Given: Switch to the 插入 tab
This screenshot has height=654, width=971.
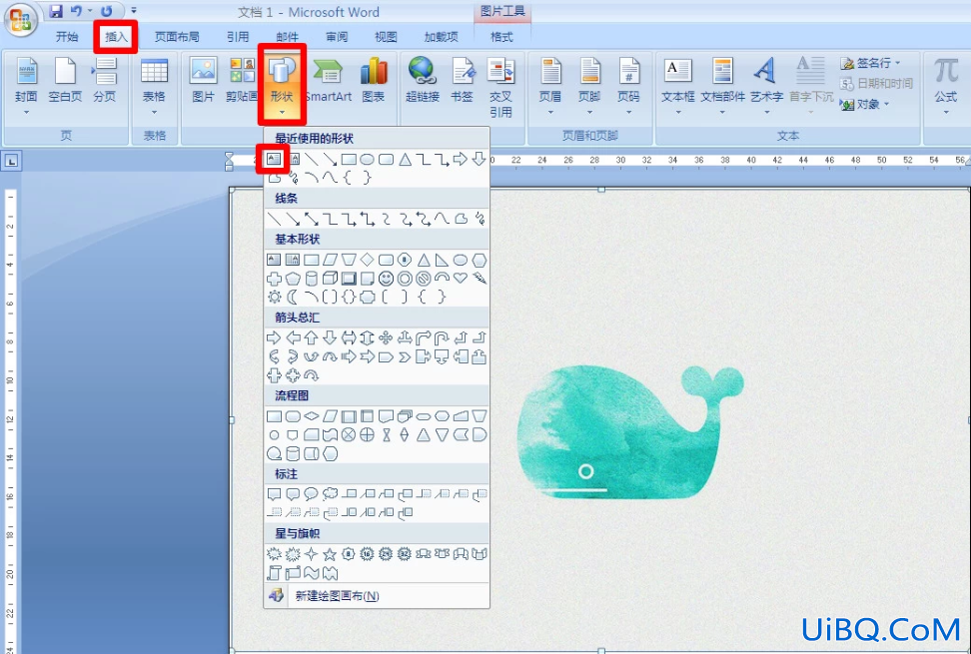Looking at the screenshot, I should tap(116, 37).
